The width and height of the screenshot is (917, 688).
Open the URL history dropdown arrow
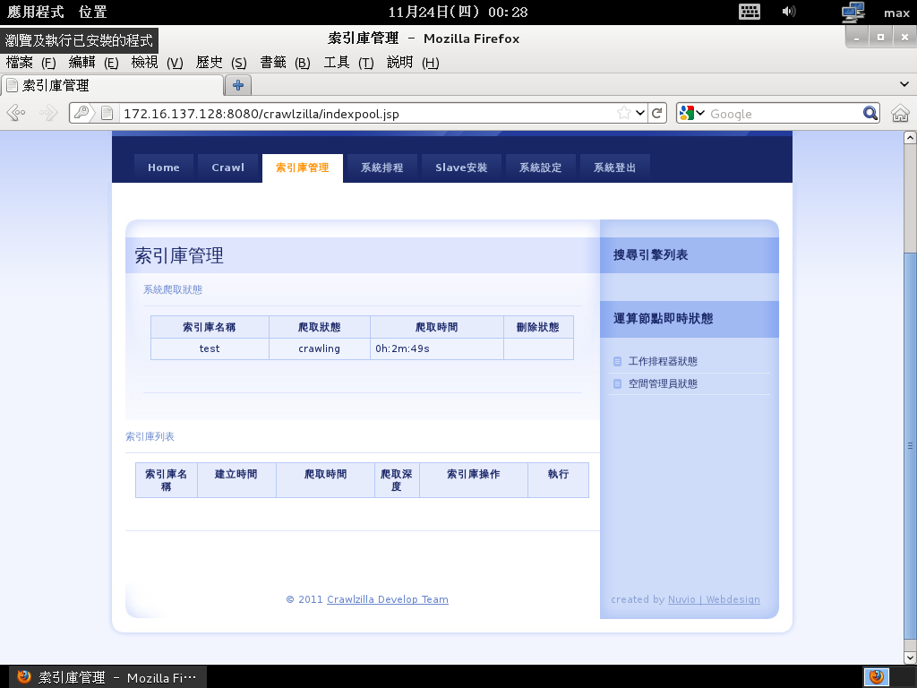[640, 113]
